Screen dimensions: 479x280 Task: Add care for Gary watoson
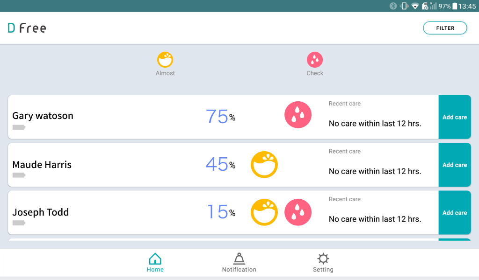[455, 117]
